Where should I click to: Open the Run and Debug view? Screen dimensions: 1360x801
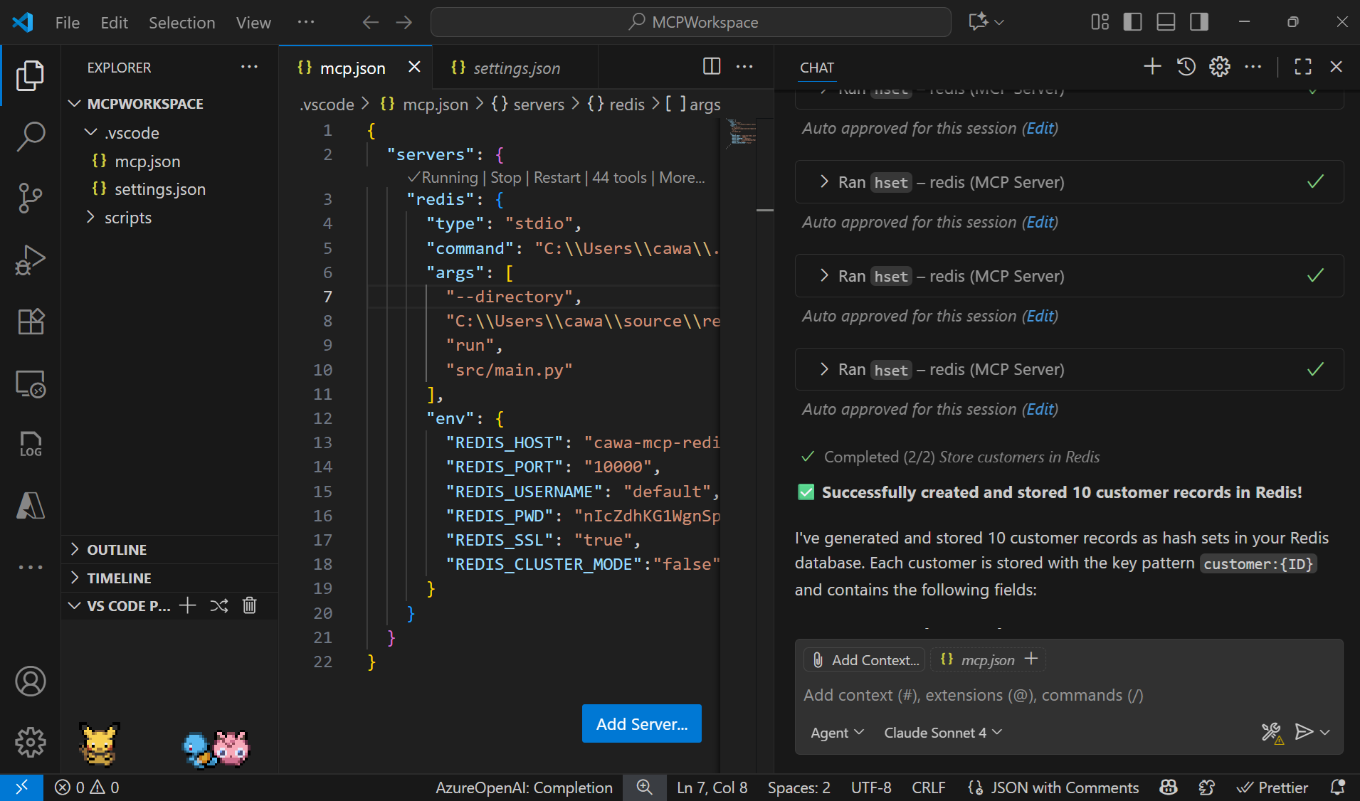[31, 260]
